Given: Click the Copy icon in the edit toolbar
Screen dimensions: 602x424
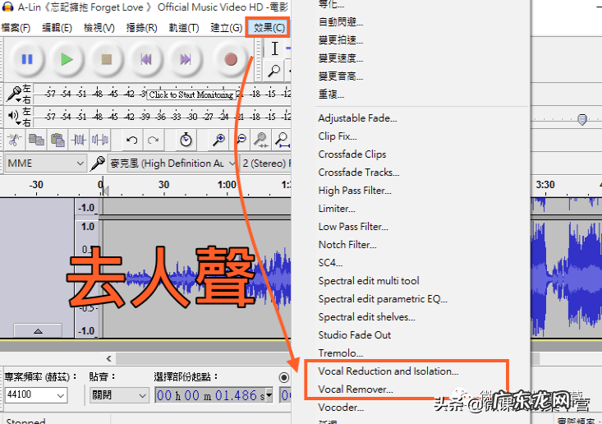Looking at the screenshot, I should tap(36, 140).
